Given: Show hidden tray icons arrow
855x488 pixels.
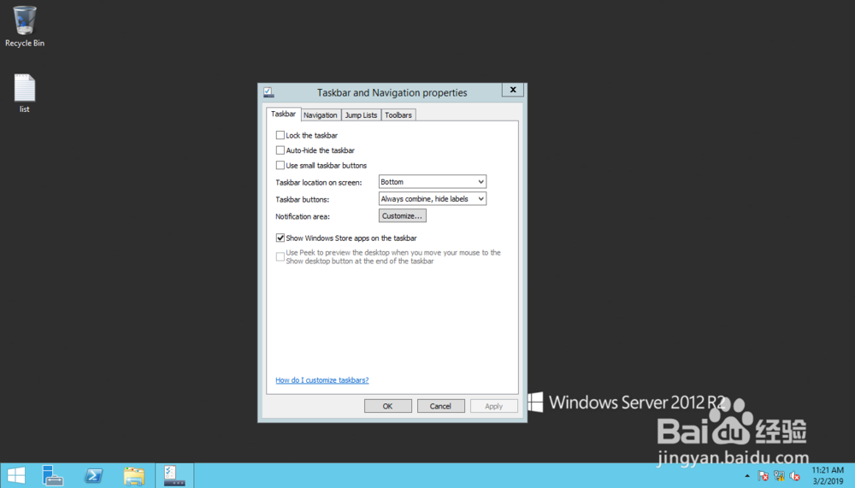Looking at the screenshot, I should 747,476.
